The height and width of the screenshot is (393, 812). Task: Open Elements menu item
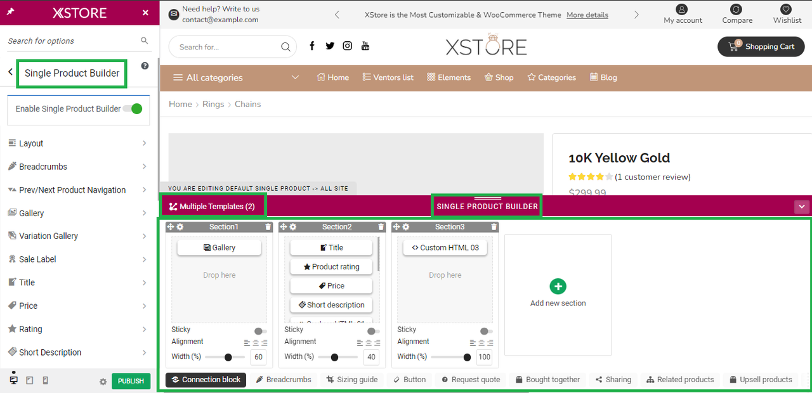(x=449, y=77)
